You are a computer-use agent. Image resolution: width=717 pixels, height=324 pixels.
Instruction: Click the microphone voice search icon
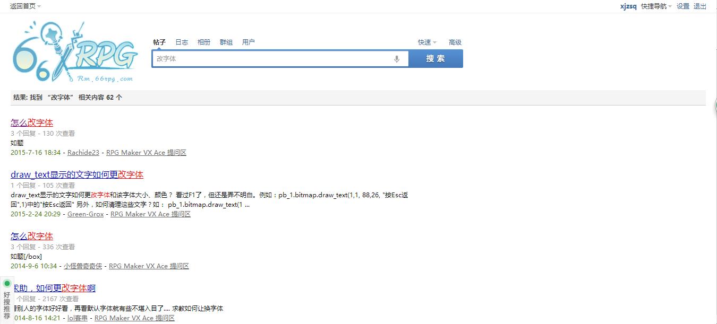tap(397, 59)
